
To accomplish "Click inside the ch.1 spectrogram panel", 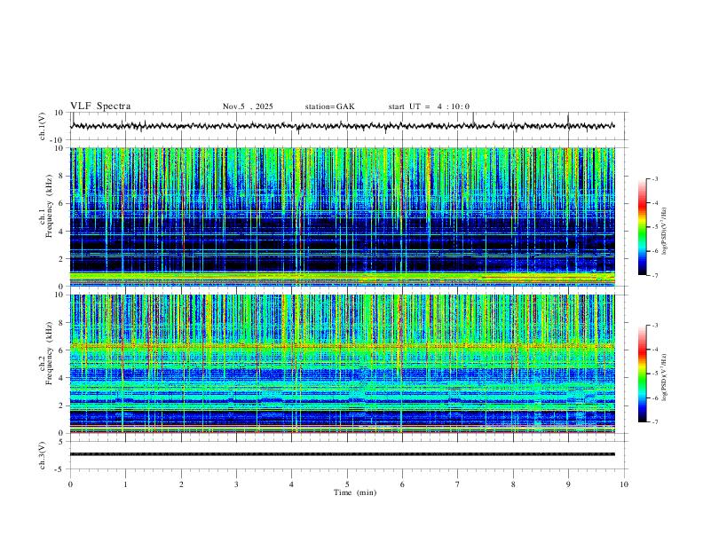I will coord(343,216).
